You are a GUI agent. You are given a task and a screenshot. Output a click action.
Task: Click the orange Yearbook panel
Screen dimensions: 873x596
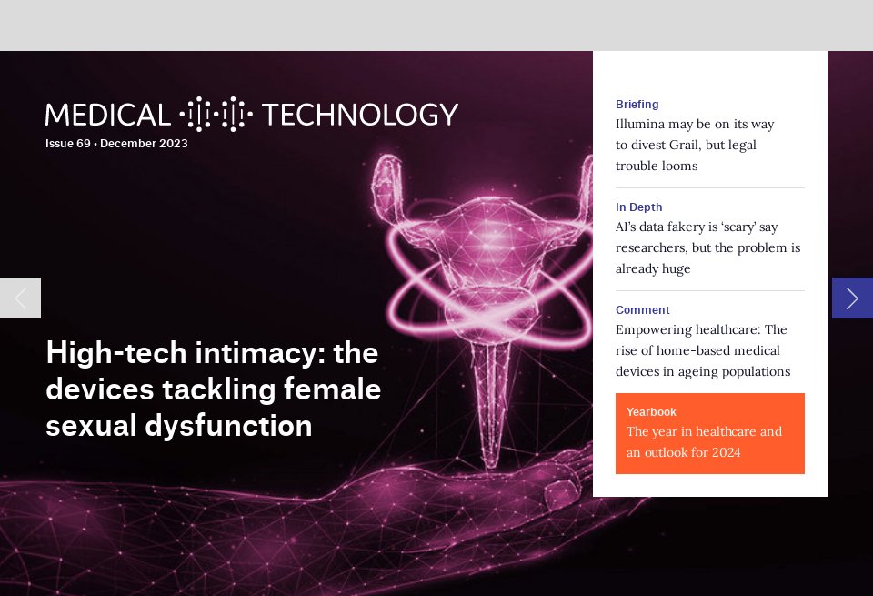(710, 433)
